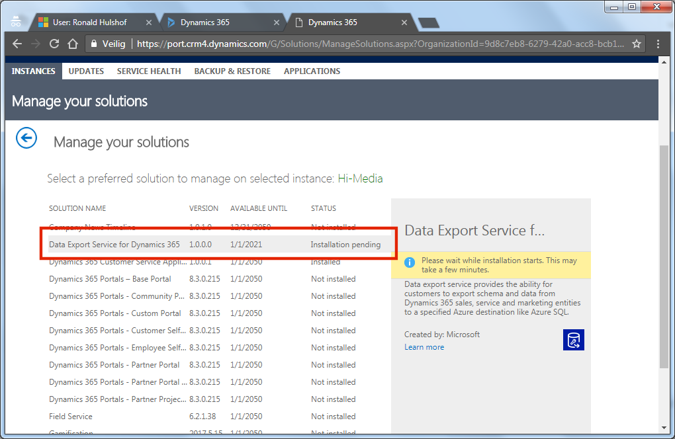Open the SERVICE HEALTH menu tab
The image size is (675, 439).
point(149,71)
